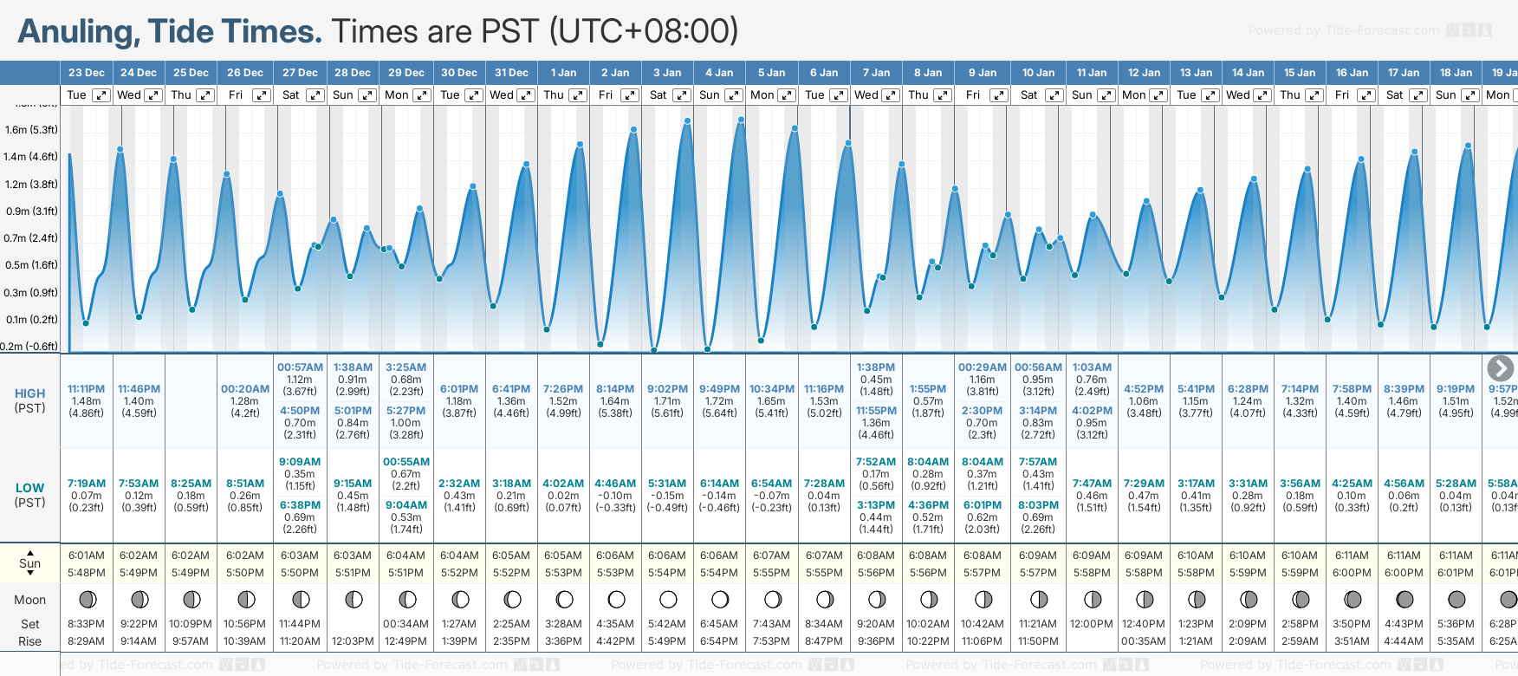Viewport: 1518px width, 676px height.
Task: Enlarge the Sun 11 Jan day
Action: point(1106,95)
